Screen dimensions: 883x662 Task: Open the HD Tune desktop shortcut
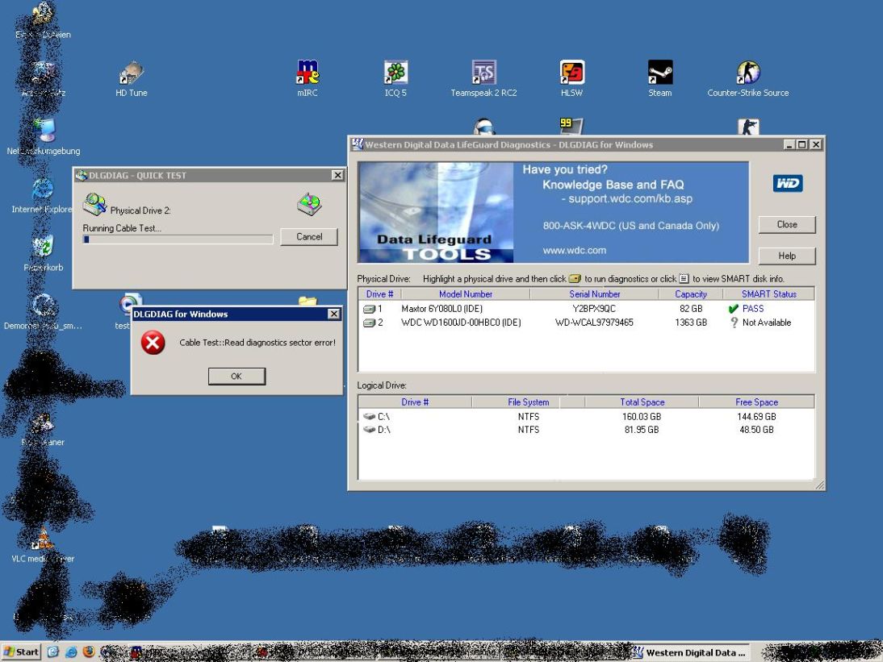coord(132,79)
